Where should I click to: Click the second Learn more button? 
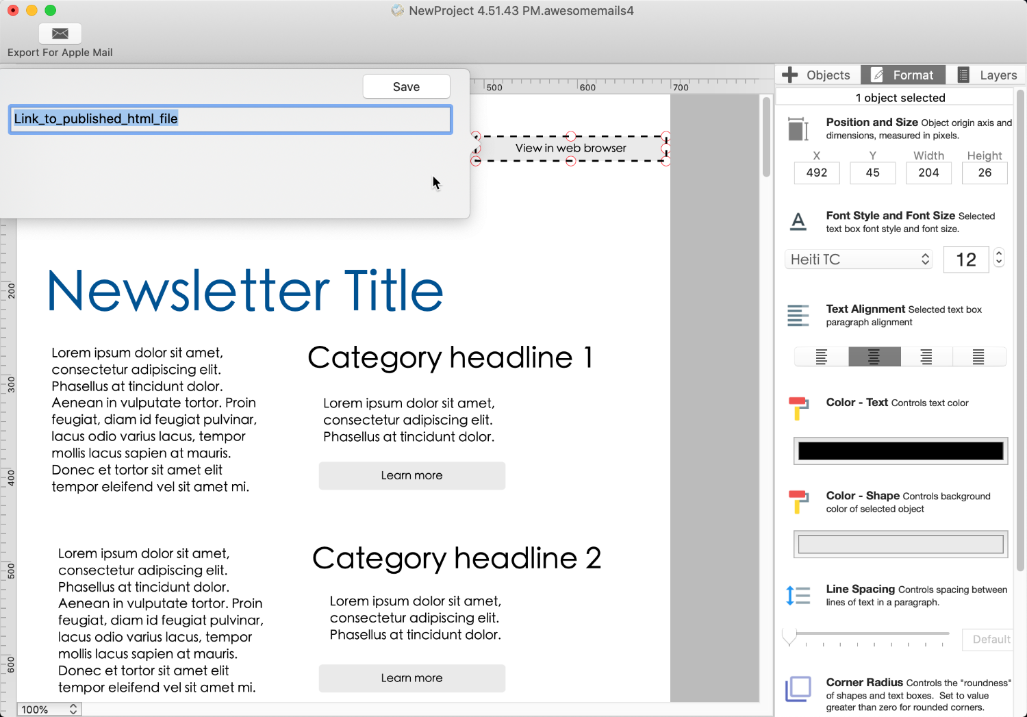(x=411, y=678)
